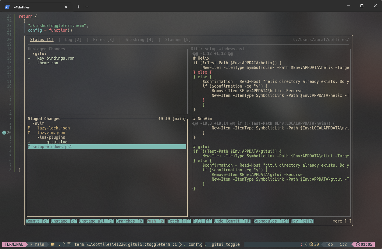The height and width of the screenshot is (249, 382).
Task: Click the '# gitui' added line in diff
Action: pyautogui.click(x=201, y=147)
